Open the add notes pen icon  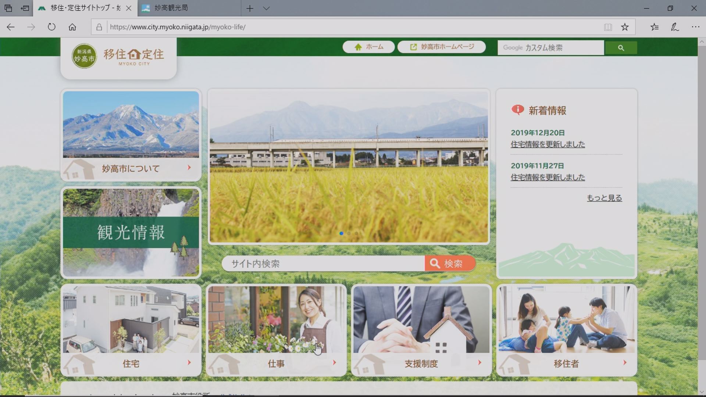[x=675, y=27]
